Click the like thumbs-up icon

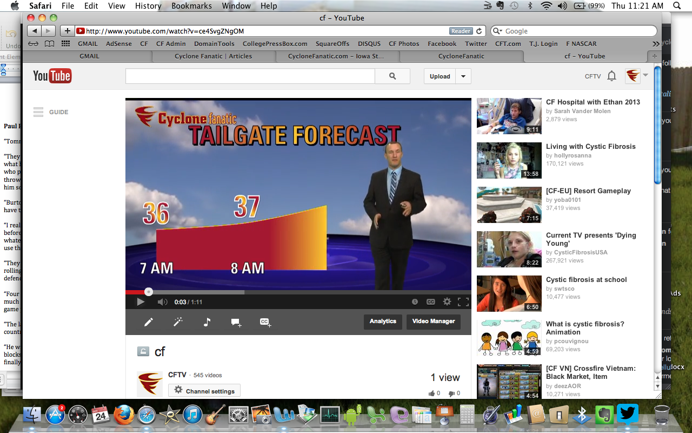point(431,393)
